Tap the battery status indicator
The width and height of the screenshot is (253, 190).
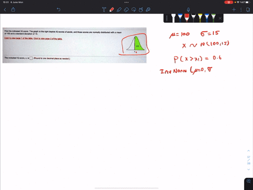click(248, 2)
